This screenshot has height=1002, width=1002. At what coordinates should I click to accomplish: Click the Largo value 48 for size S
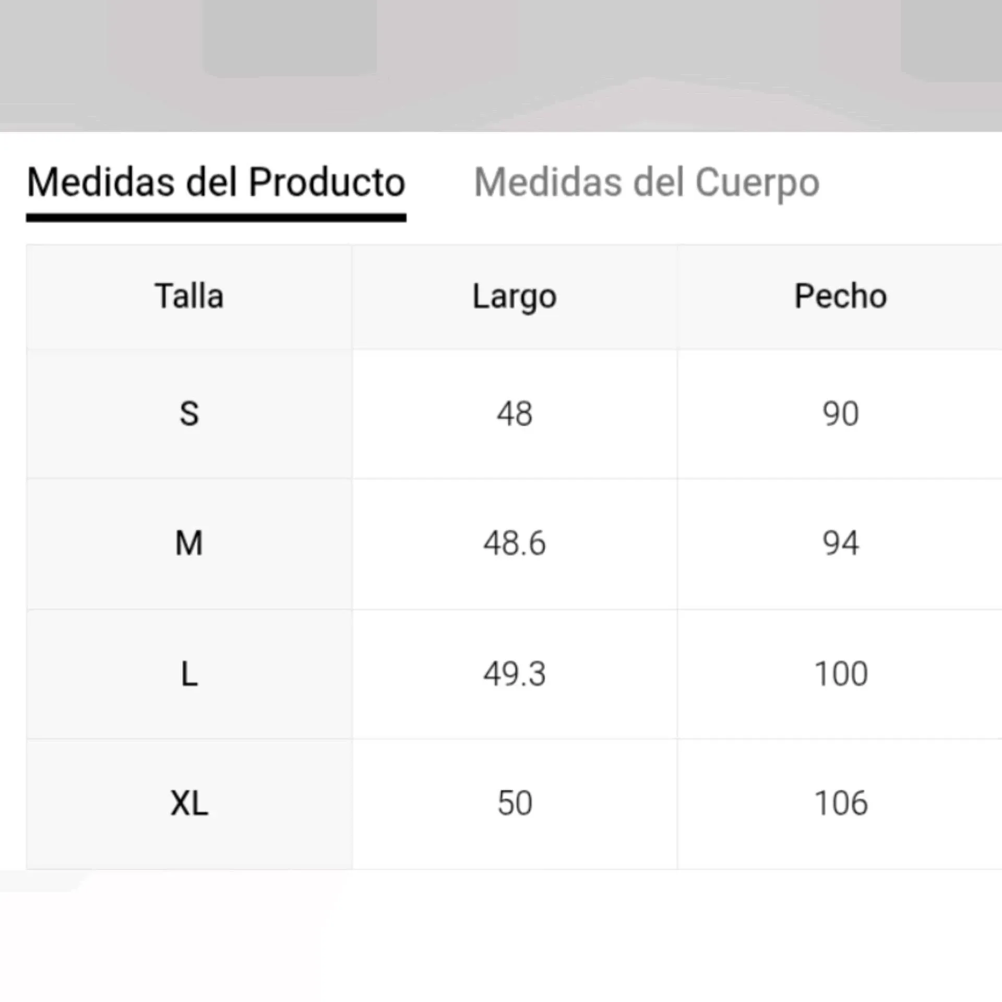click(x=515, y=414)
